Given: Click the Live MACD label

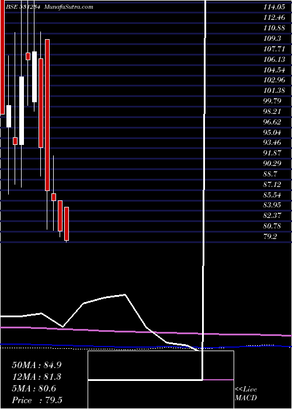Looking at the screenshot, I should pyautogui.click(x=246, y=393).
